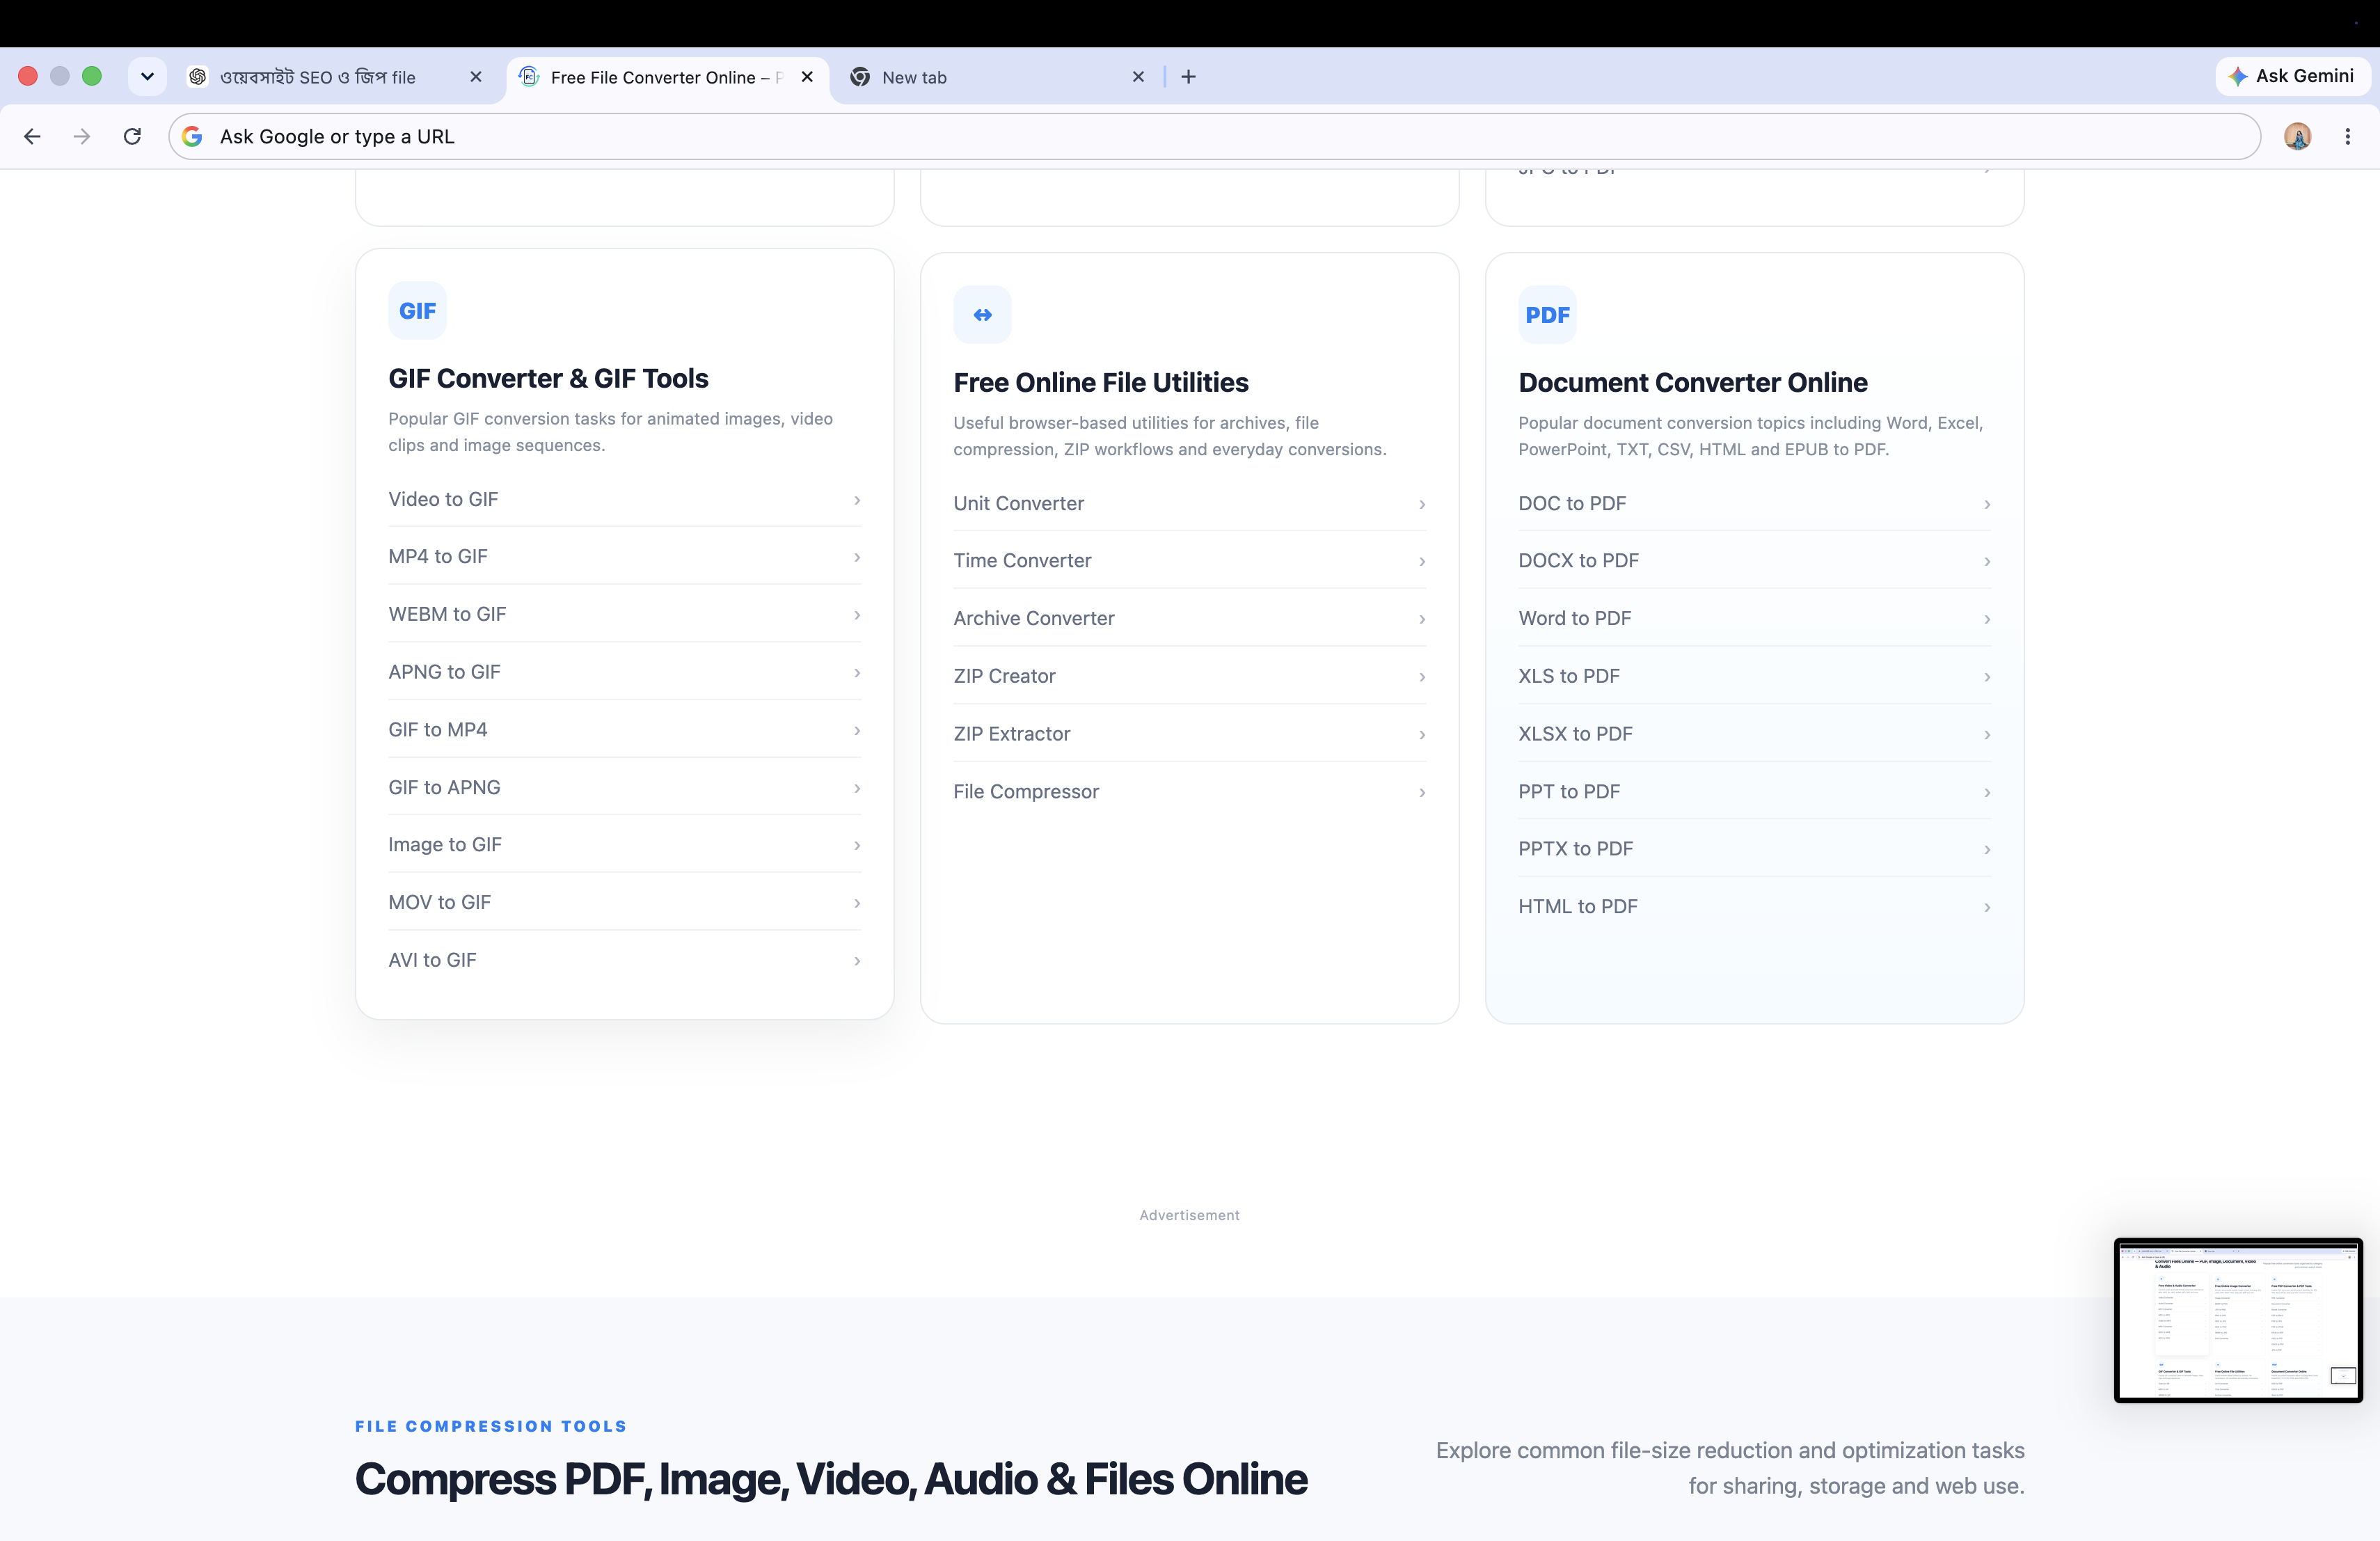Click the FILE COMPRESSION TOOLS label
Viewport: 2380px width, 1541px height.
(491, 1426)
